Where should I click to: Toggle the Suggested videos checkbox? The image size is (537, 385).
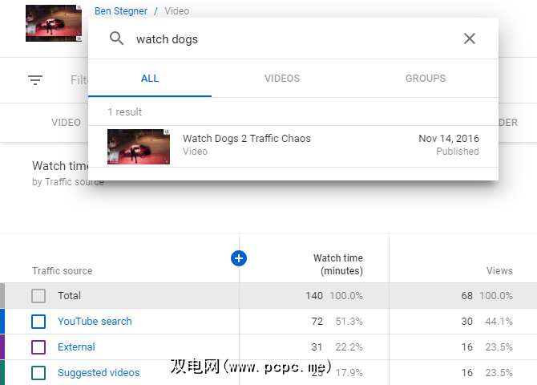point(38,373)
